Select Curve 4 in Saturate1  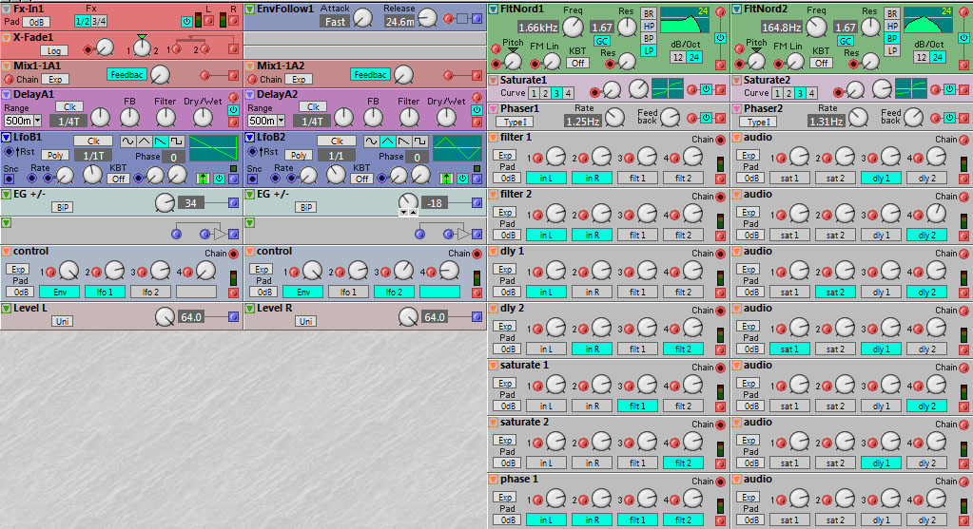coord(568,93)
